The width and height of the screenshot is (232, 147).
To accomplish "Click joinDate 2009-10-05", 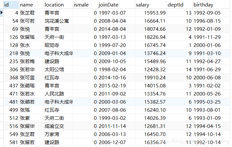I will tap(116, 62).
